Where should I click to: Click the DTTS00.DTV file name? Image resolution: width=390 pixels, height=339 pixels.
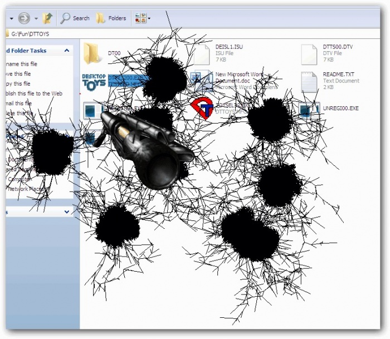point(338,47)
